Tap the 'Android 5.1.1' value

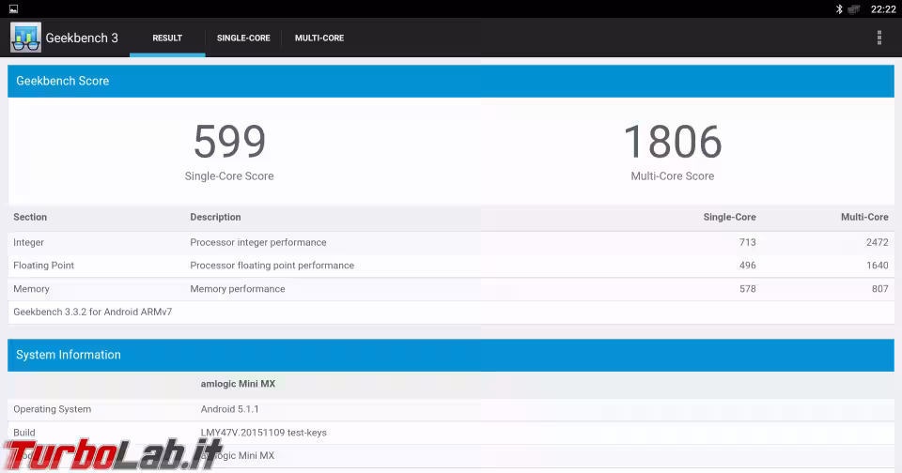[229, 409]
